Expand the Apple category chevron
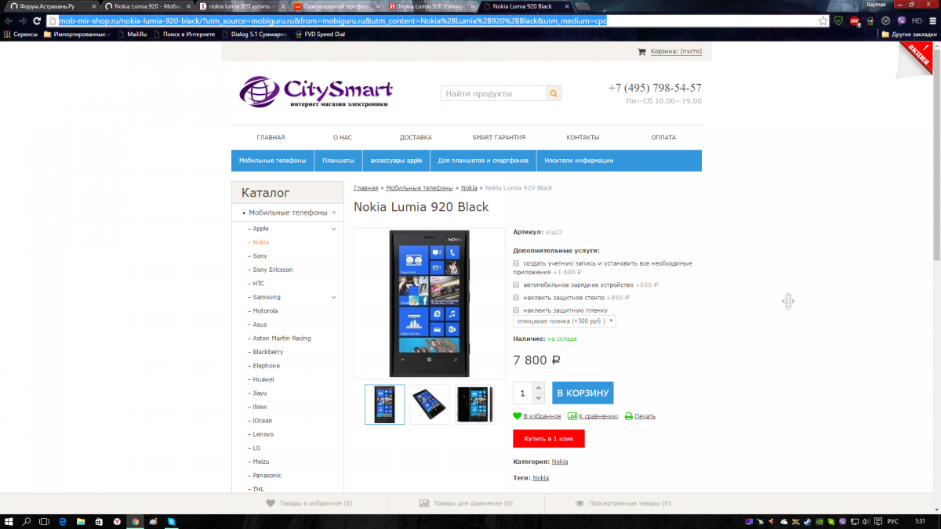Image resolution: width=941 pixels, height=529 pixels. tap(334, 229)
